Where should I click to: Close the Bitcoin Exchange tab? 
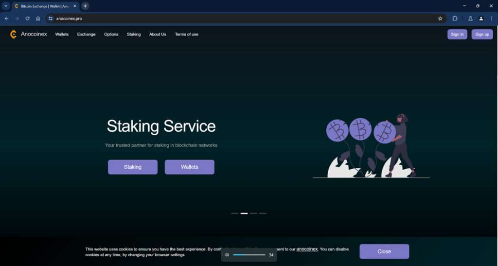coord(75,6)
